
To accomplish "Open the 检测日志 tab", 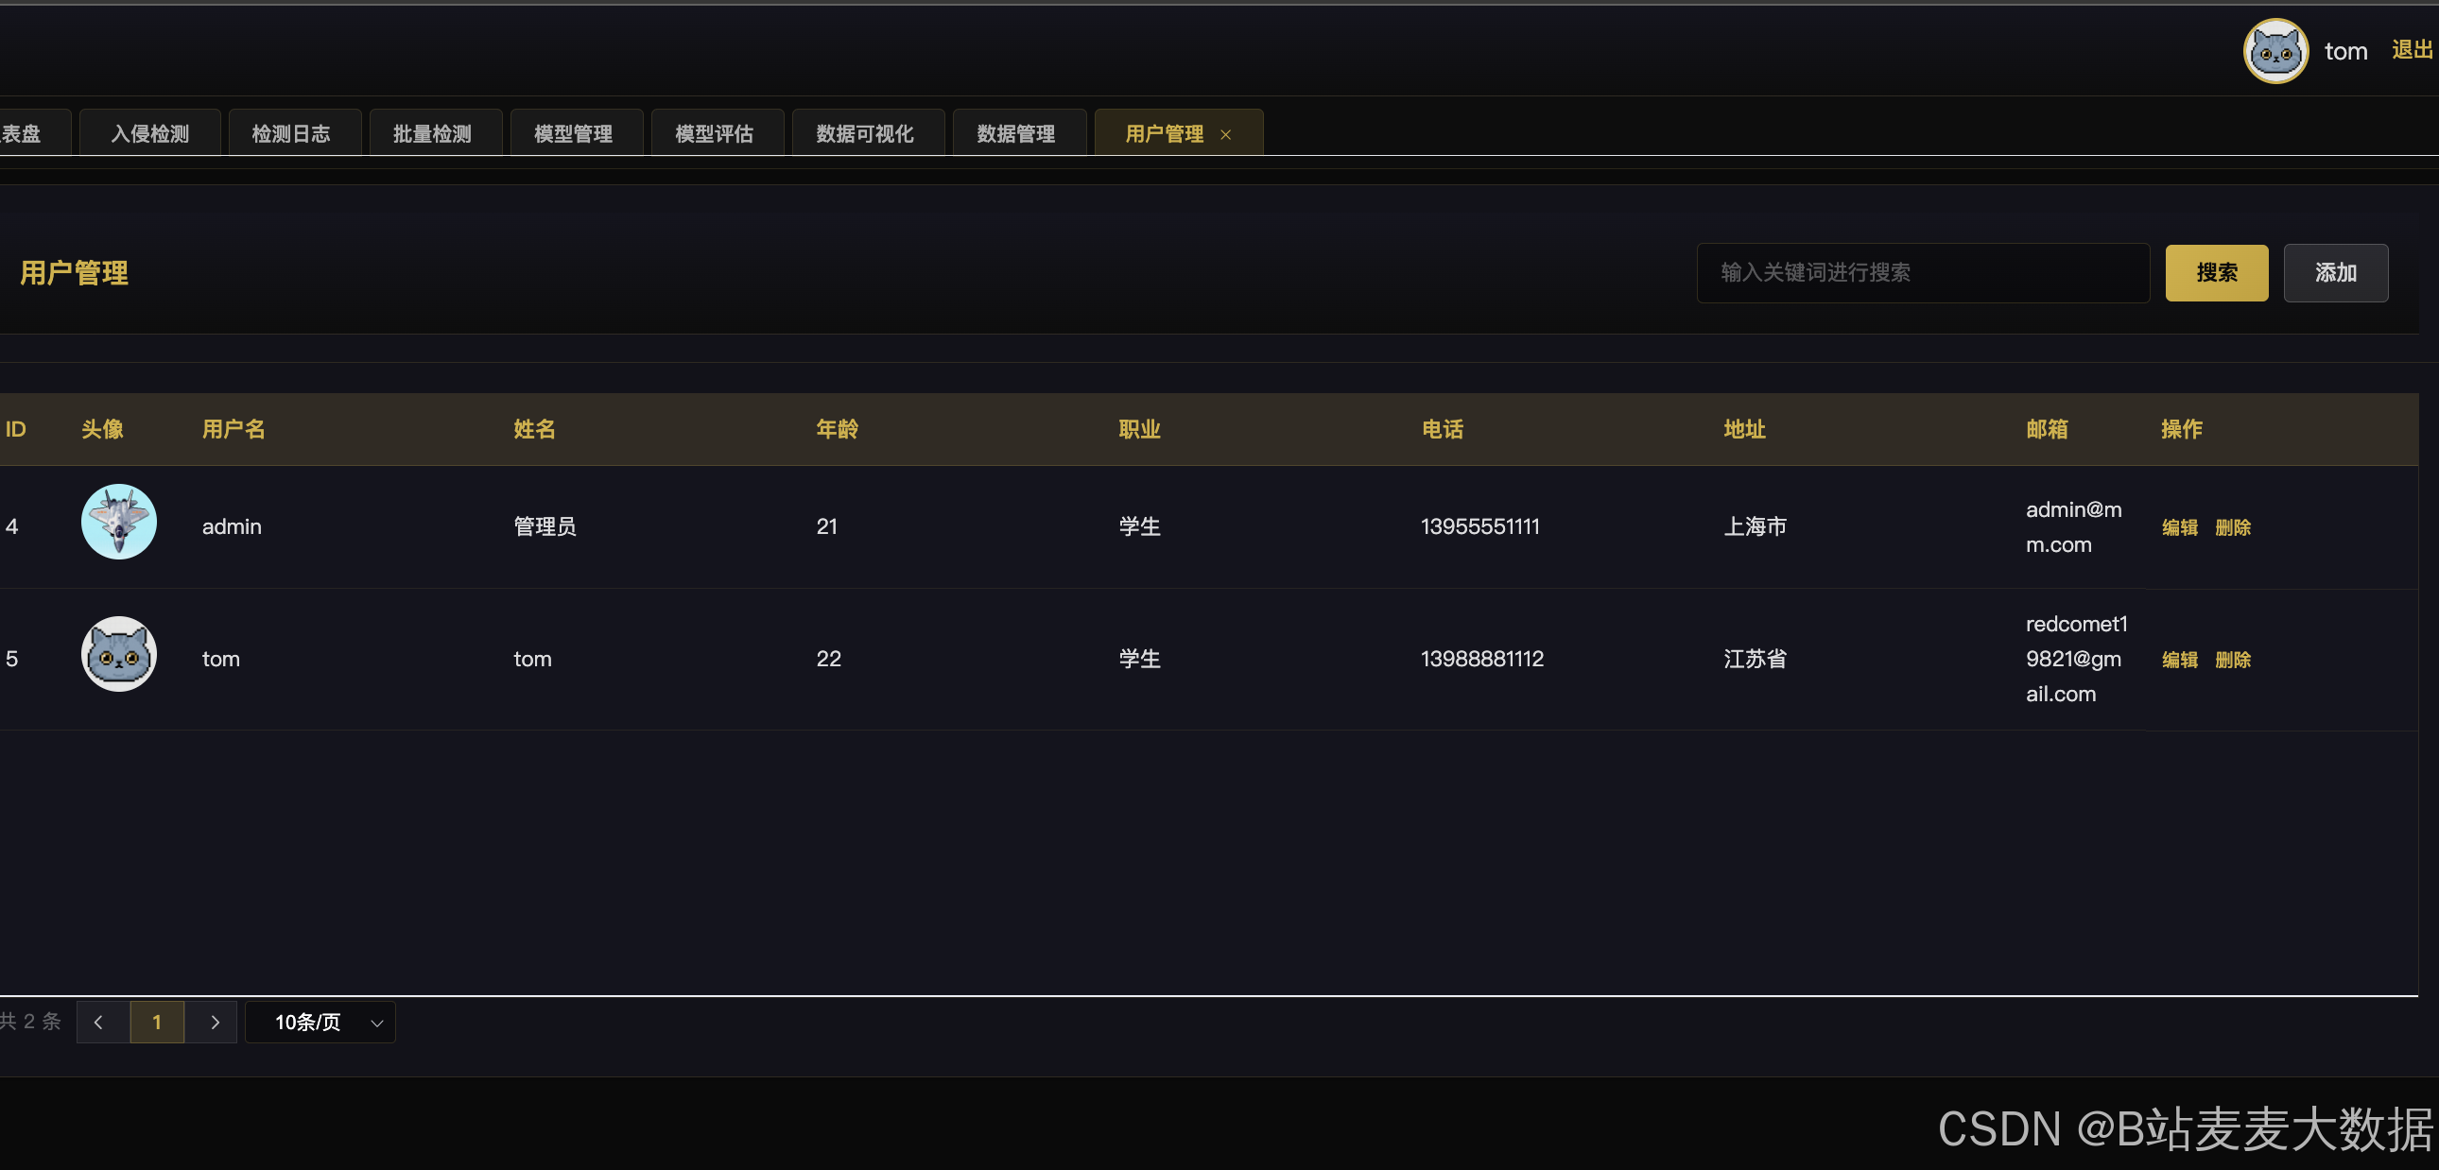I will pos(290,133).
